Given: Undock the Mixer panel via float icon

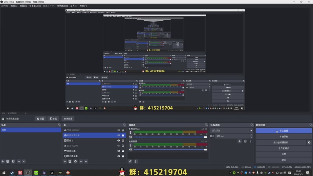Looking at the screenshot, I should pyautogui.click(x=207, y=125).
